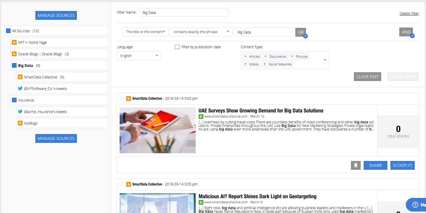Click CLOSE EDIT button
Viewport: 426px width, 213px height.
(x=368, y=77)
